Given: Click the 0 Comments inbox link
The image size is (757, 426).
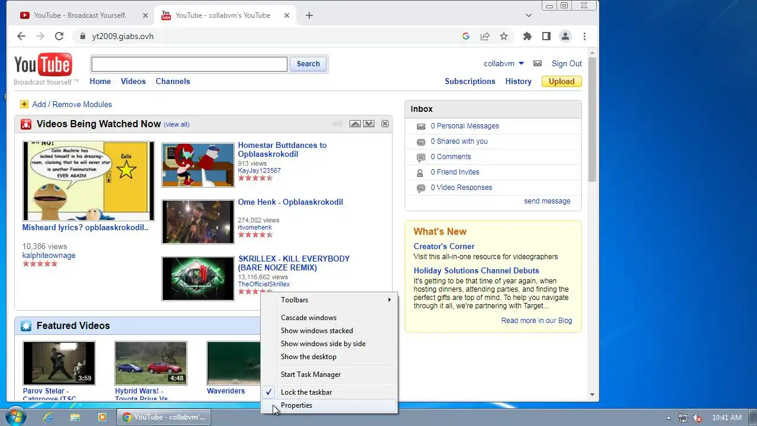Looking at the screenshot, I should tap(451, 157).
